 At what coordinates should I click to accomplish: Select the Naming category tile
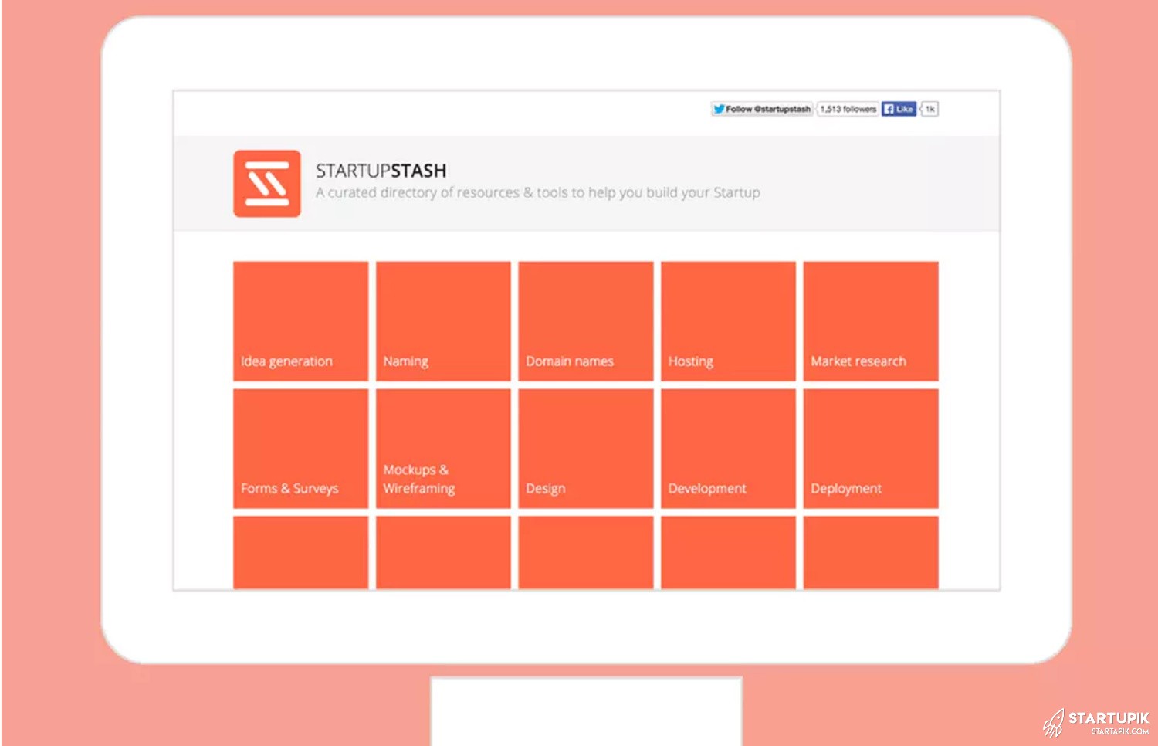tap(443, 321)
